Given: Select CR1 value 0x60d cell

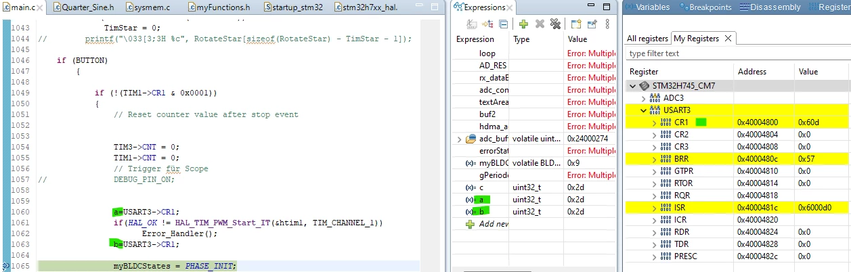Looking at the screenshot, I should pos(823,122).
